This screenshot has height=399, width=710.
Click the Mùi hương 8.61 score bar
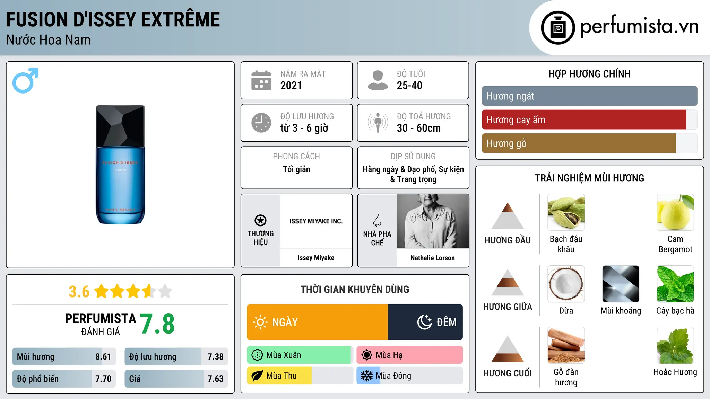coord(64,356)
